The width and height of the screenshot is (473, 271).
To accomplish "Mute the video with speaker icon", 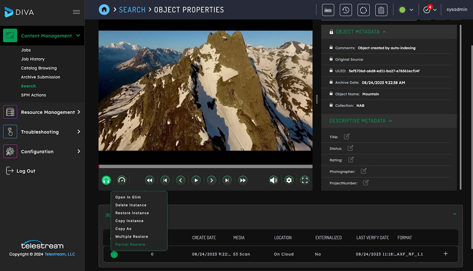I will (x=273, y=180).
